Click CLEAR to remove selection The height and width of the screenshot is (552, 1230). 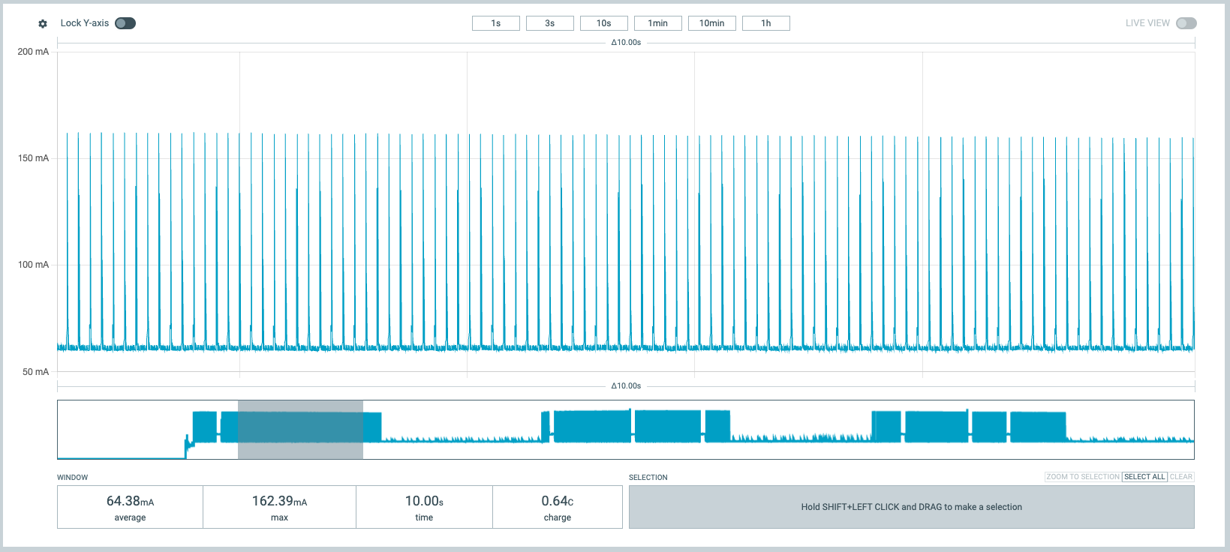point(1180,477)
